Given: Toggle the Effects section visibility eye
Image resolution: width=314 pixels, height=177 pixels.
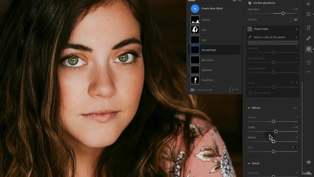Looking at the screenshot, I should [295, 108].
